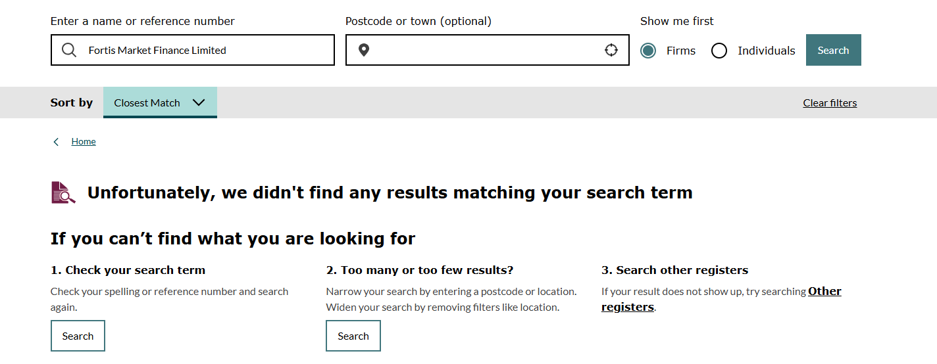Click the Clear filters link

[x=830, y=103]
